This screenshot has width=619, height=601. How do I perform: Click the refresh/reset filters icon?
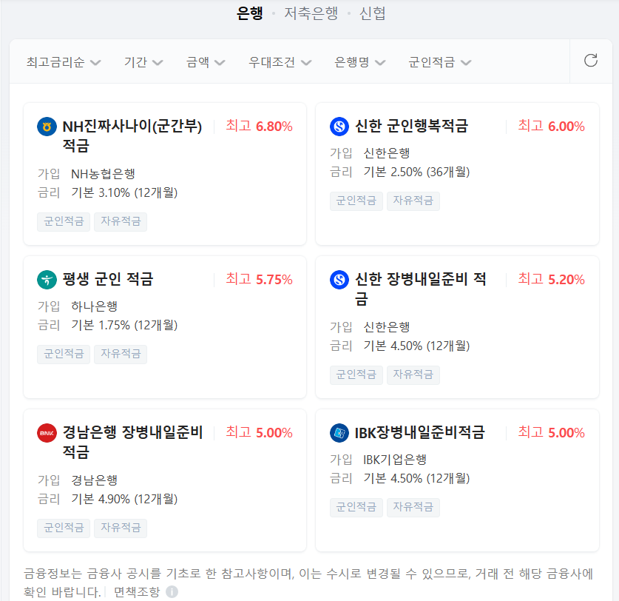591,61
